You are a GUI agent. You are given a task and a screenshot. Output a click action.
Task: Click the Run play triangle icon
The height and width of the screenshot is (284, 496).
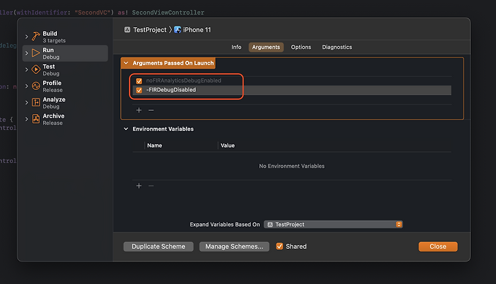click(36, 53)
